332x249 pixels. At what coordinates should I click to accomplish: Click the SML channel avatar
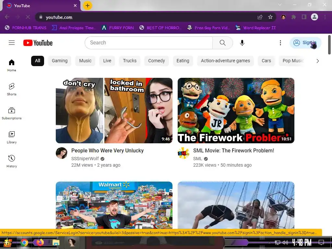pos(184,153)
